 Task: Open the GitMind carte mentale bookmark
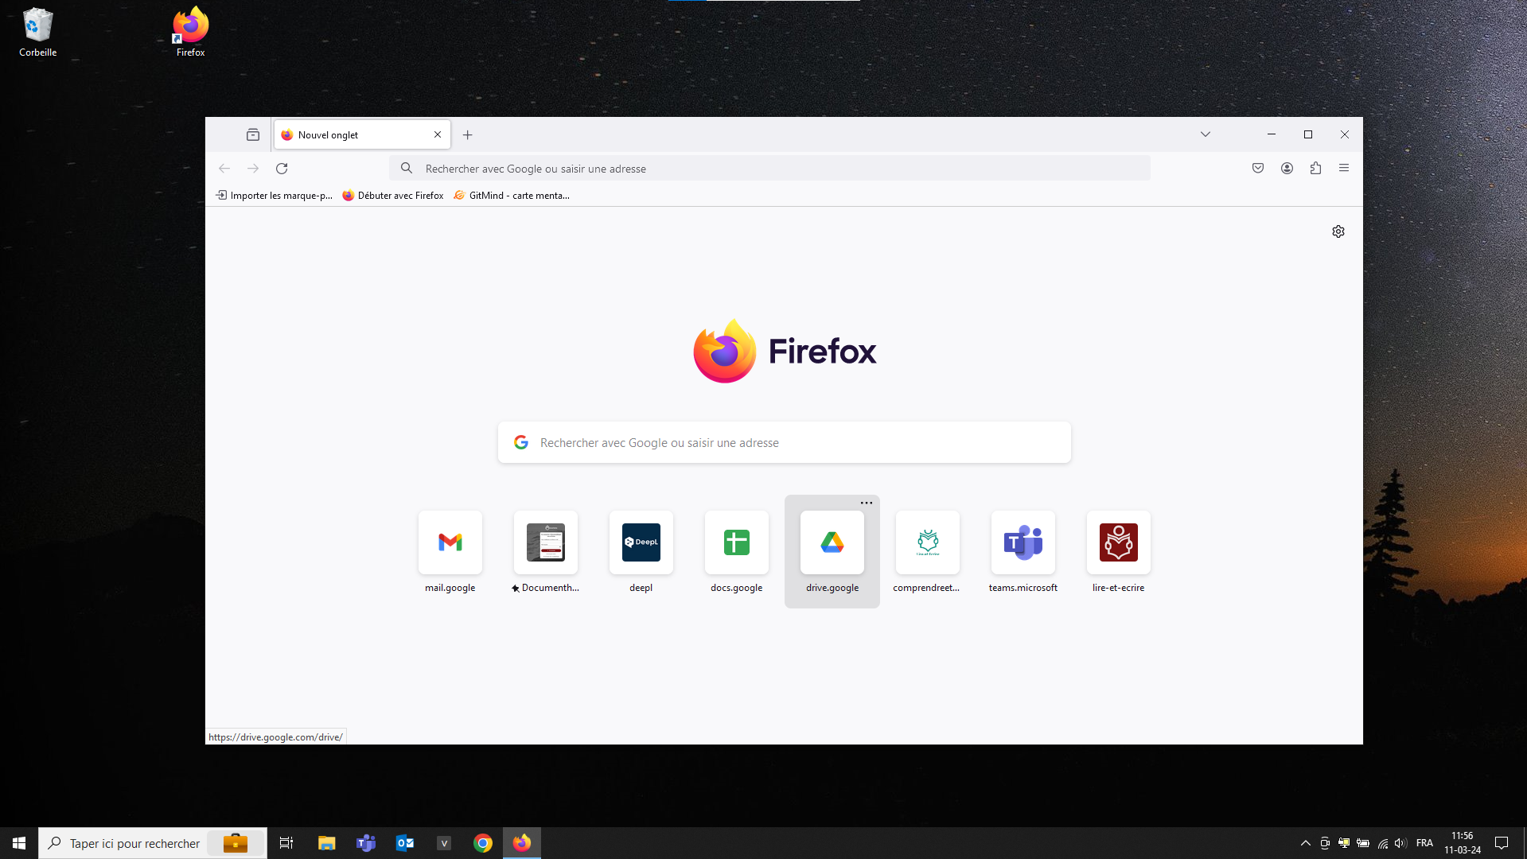point(512,196)
